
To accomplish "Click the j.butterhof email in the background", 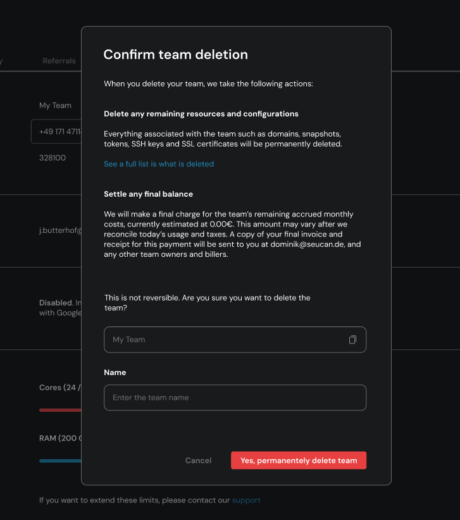I will [x=60, y=231].
